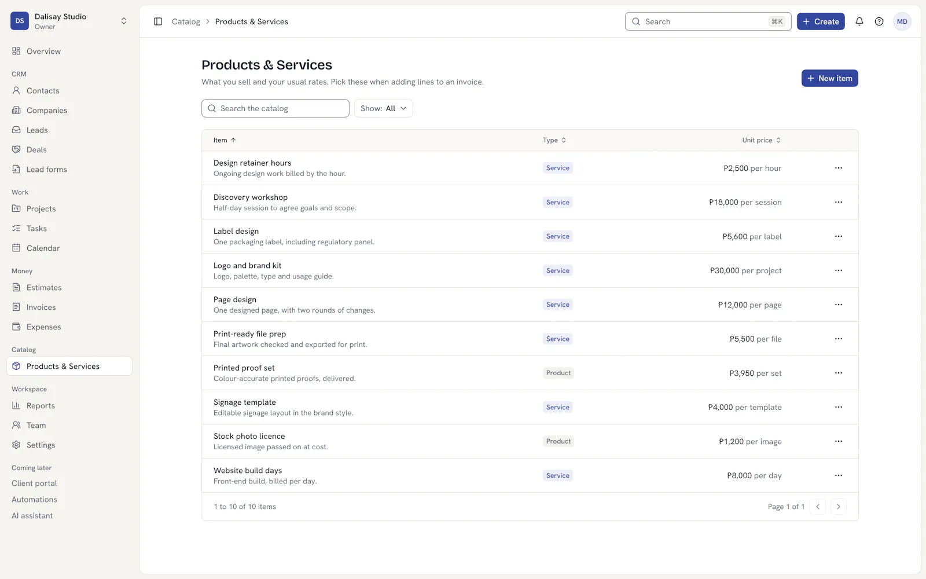This screenshot has width=926, height=579.
Task: Open row actions for Logo and brand kit
Action: (x=839, y=270)
